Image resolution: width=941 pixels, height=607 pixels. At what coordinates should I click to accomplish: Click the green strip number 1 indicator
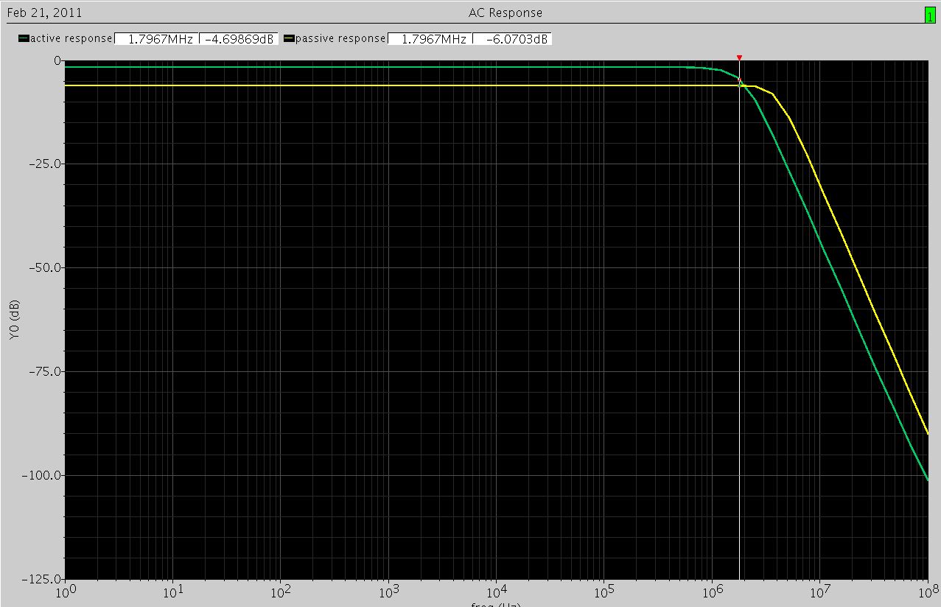coord(930,15)
